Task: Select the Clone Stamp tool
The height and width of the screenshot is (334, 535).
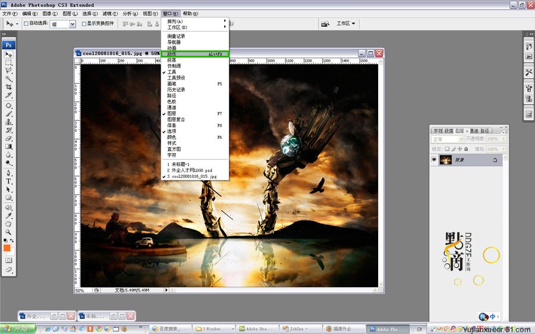Action: [x=8, y=122]
